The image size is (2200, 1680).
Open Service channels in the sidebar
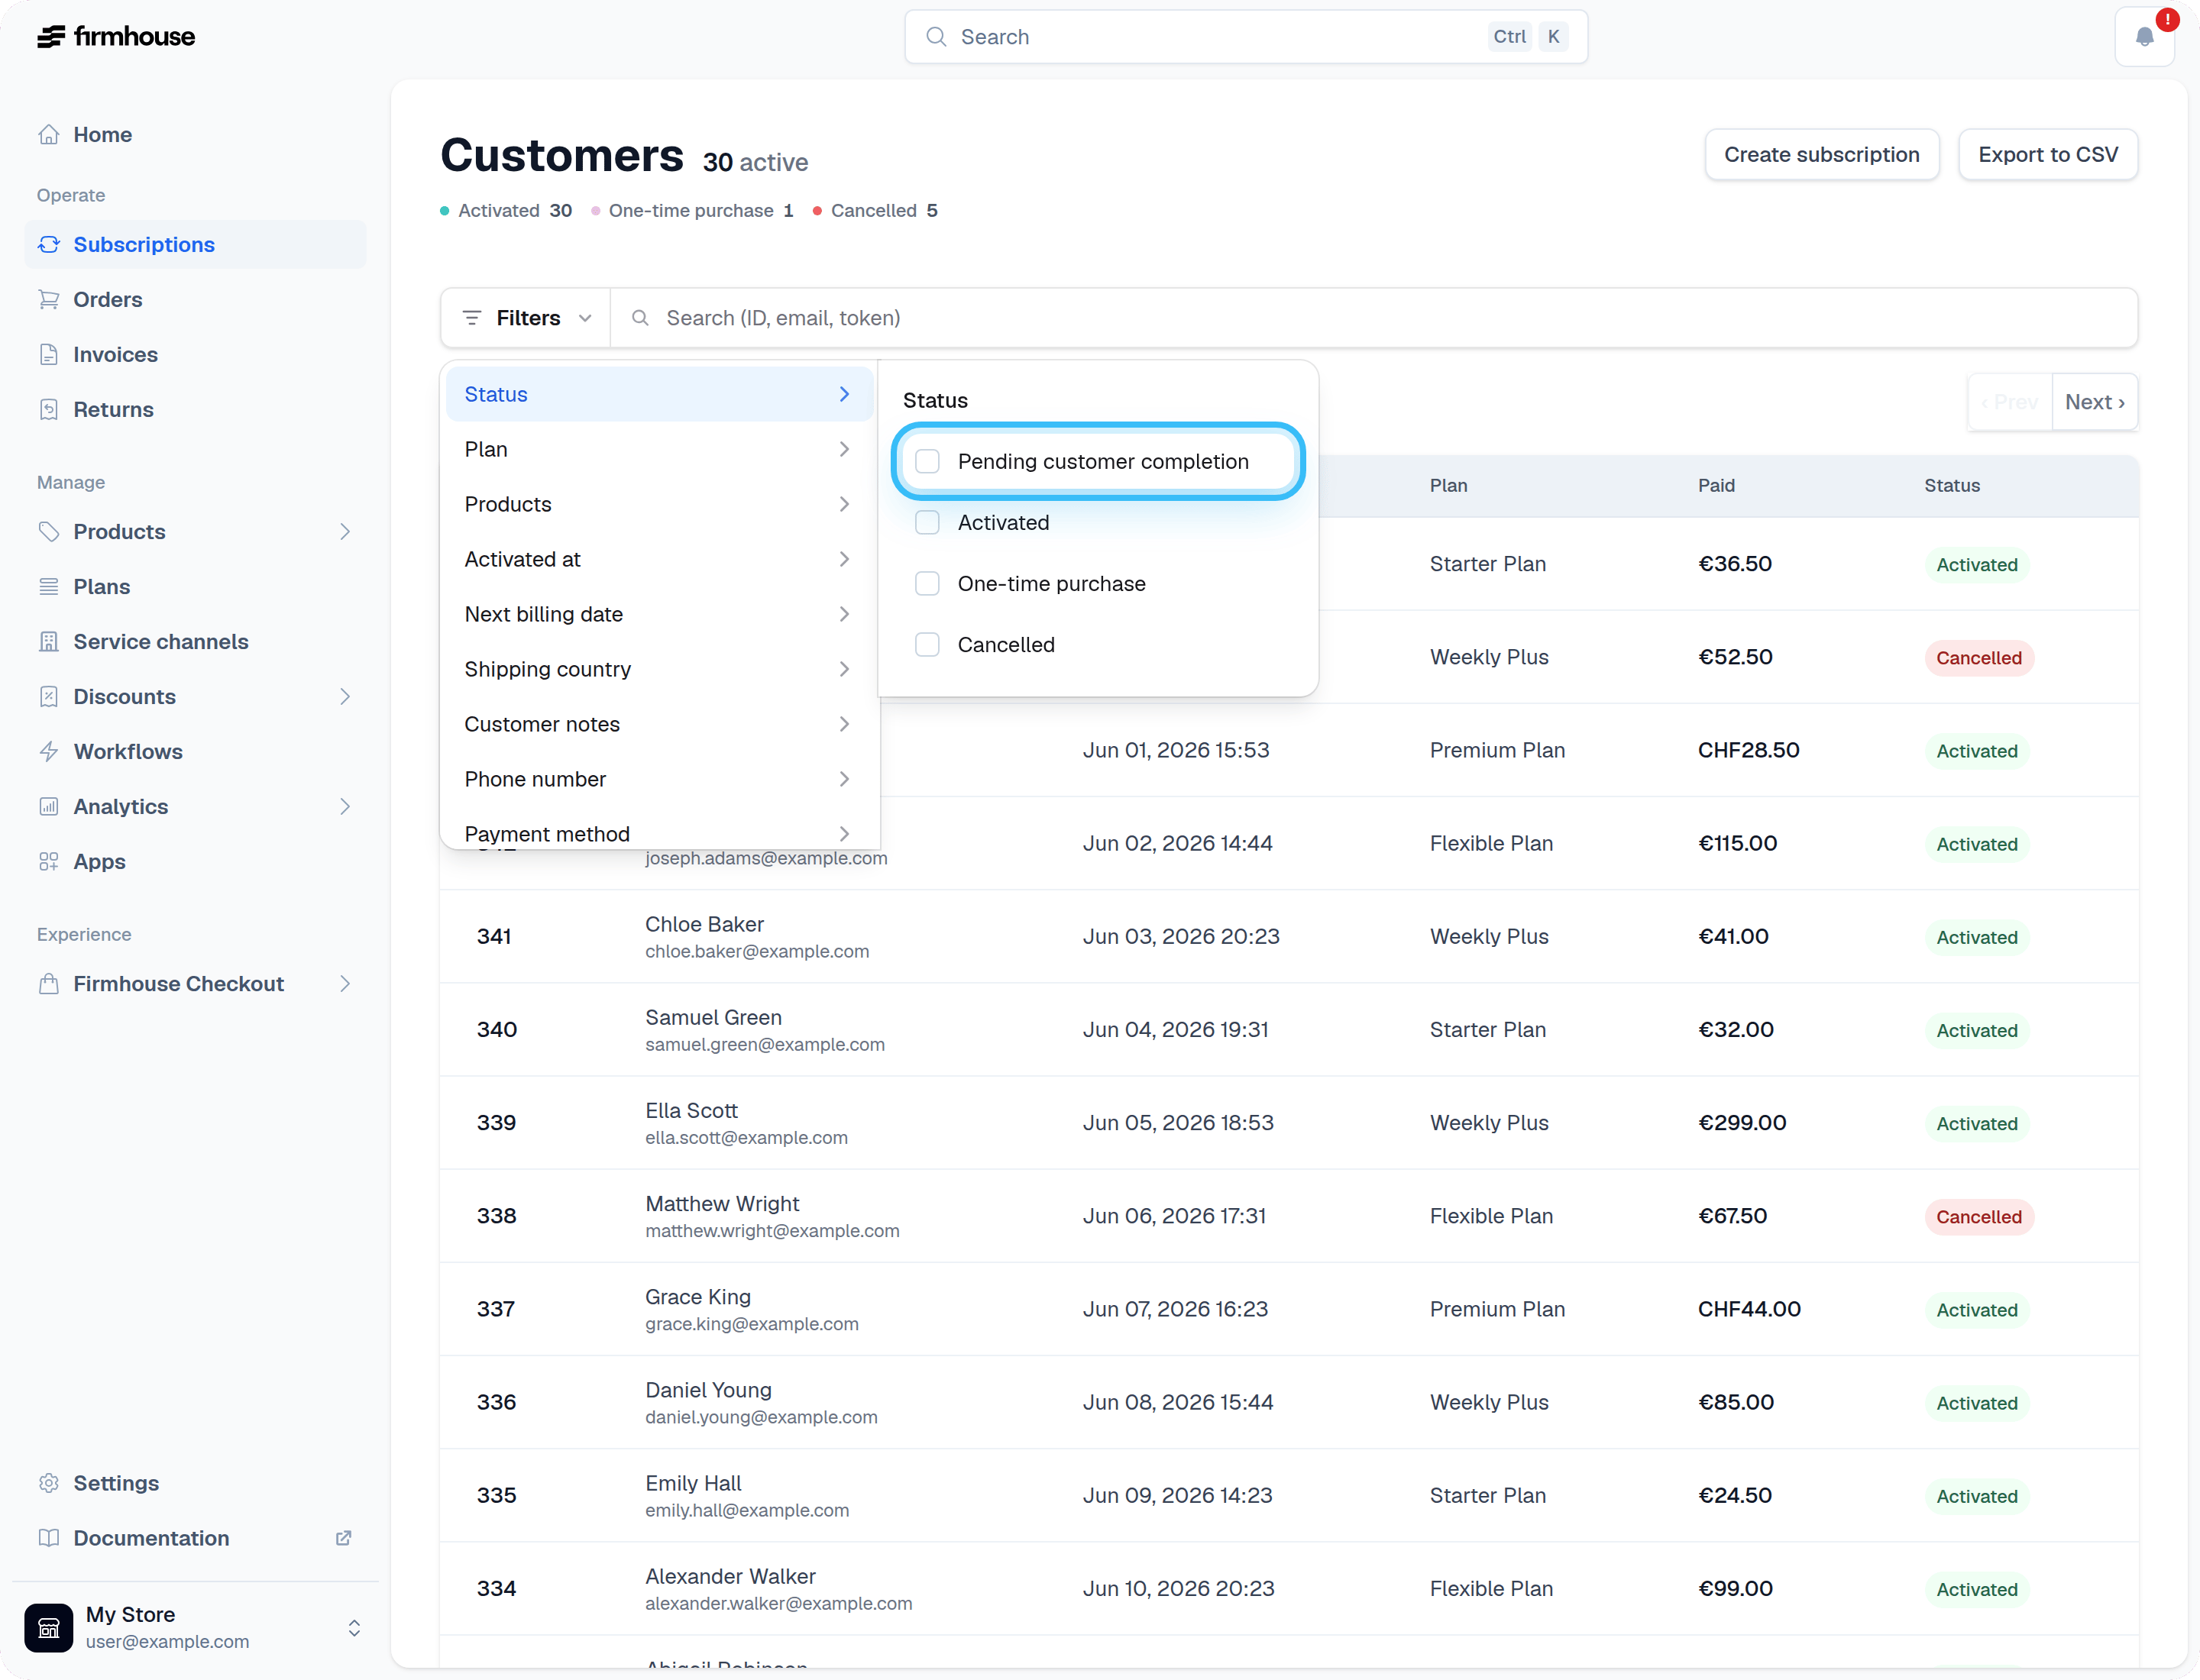[195, 641]
